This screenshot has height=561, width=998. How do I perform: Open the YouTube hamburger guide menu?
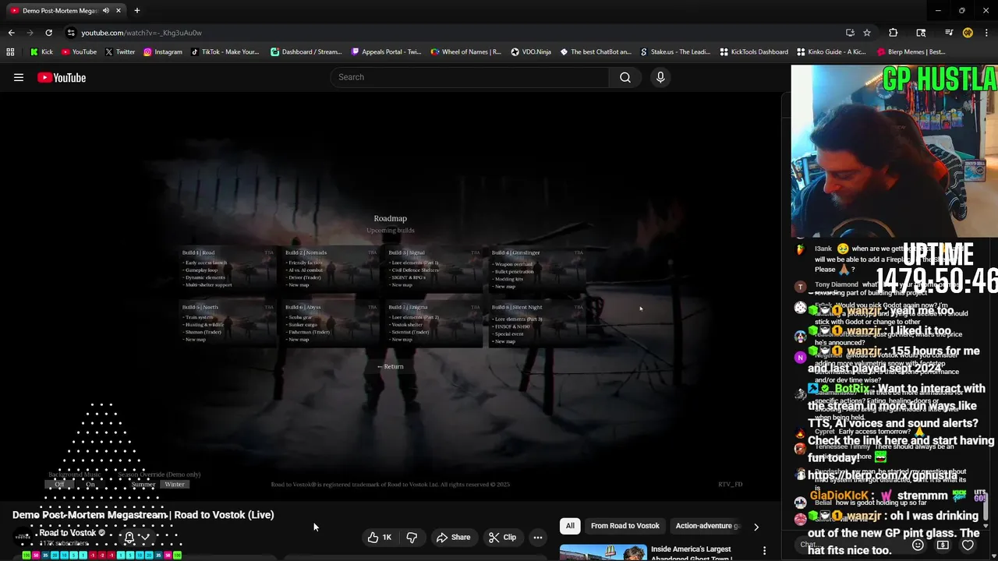(19, 77)
